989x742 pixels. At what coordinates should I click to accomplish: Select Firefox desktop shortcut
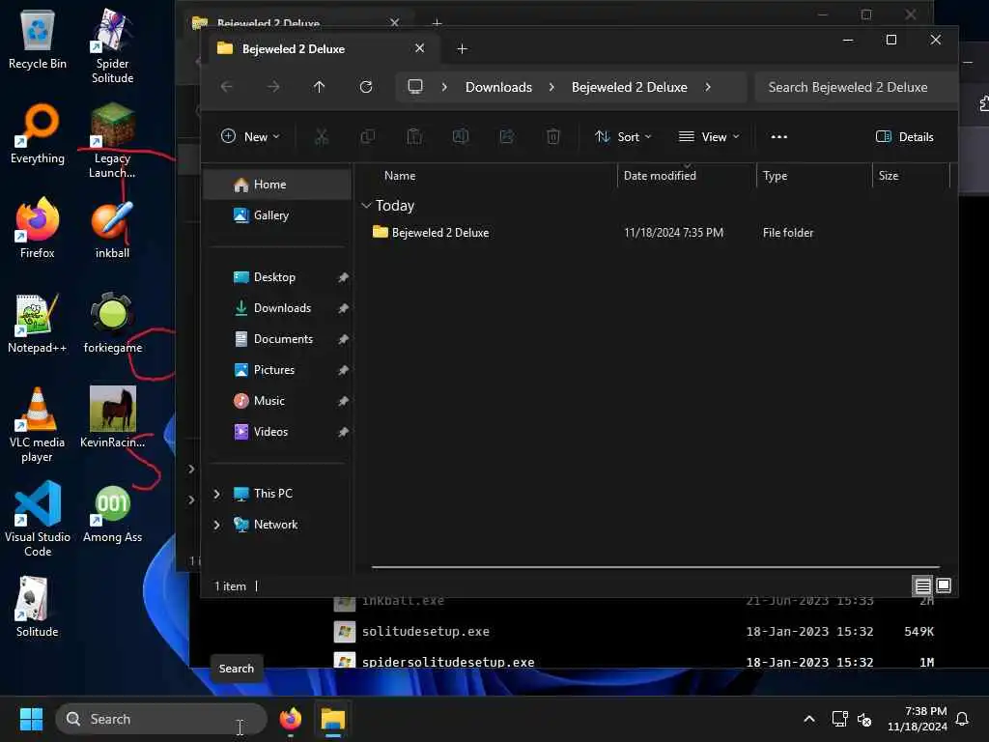(38, 229)
